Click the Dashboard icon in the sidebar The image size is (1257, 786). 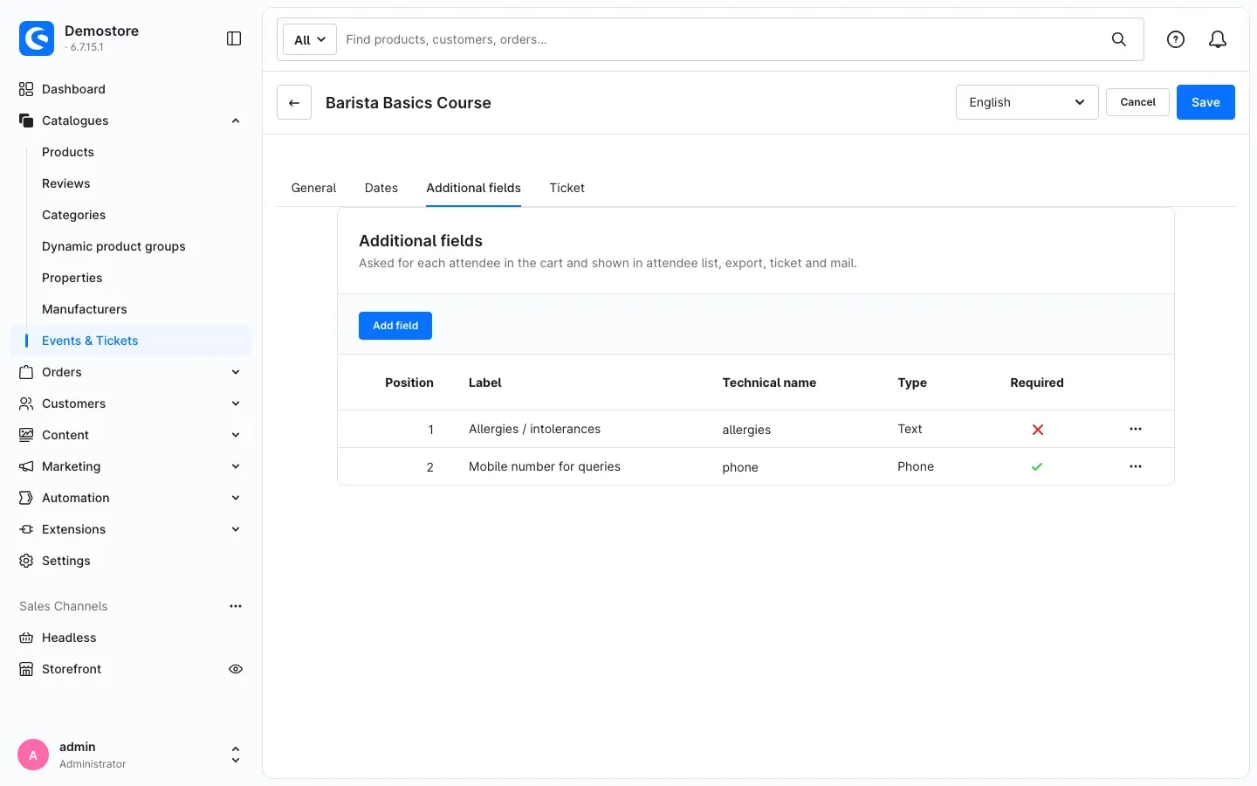pyautogui.click(x=26, y=89)
